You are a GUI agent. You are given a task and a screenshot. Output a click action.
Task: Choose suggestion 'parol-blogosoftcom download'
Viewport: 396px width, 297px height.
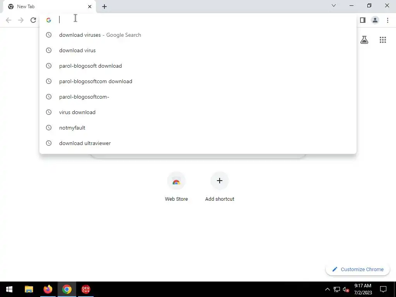198,81
